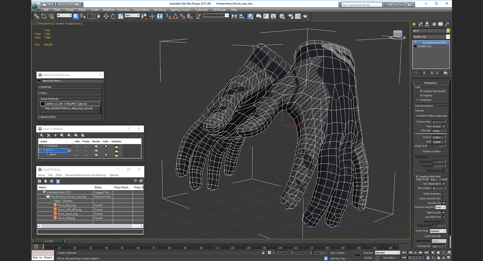Image resolution: width=483 pixels, height=261 pixels.
Task: Activate the Select and Rotate tool
Action: pos(113,16)
